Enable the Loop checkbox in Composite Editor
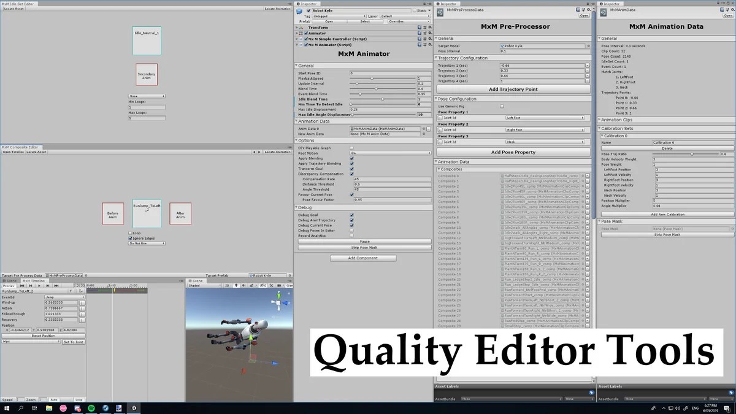 click(x=130, y=234)
